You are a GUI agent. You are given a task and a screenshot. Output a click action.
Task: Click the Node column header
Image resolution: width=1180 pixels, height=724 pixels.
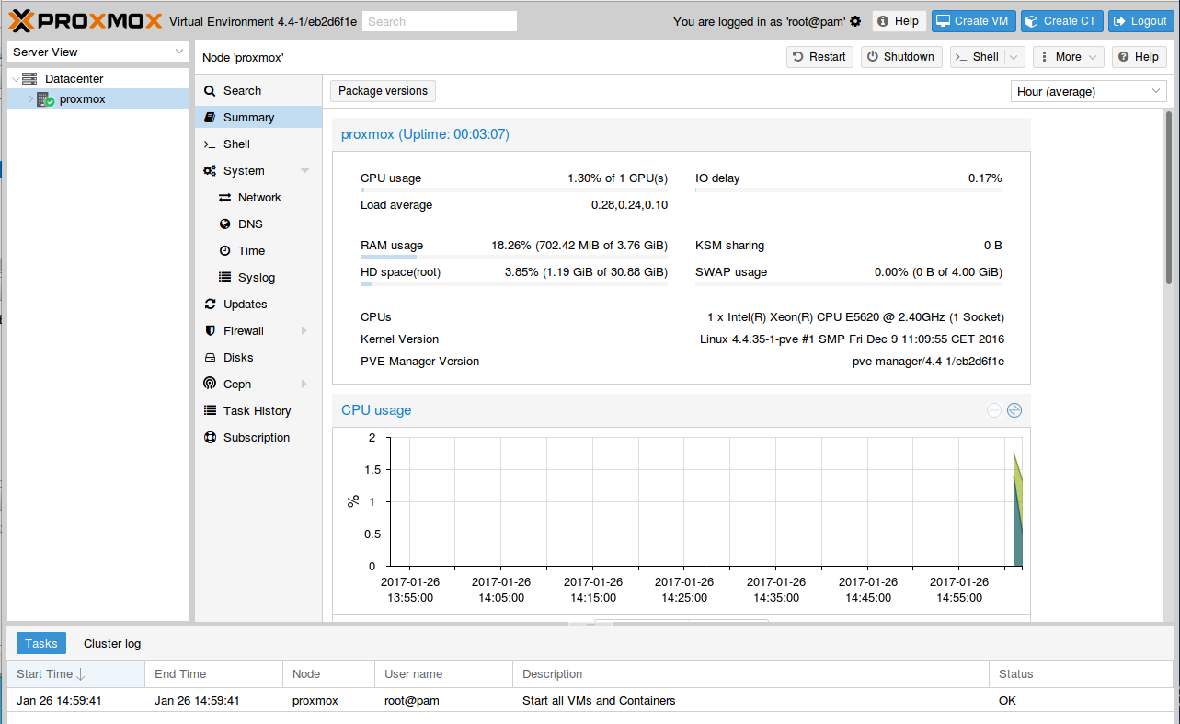328,674
